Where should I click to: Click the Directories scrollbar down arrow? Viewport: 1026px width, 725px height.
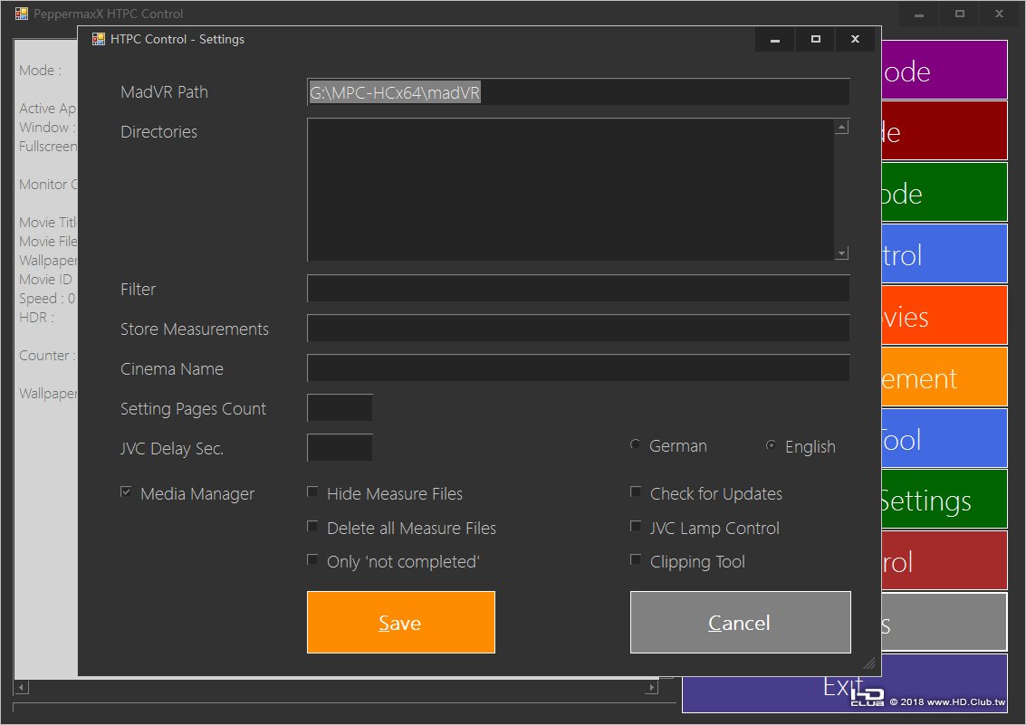click(842, 253)
